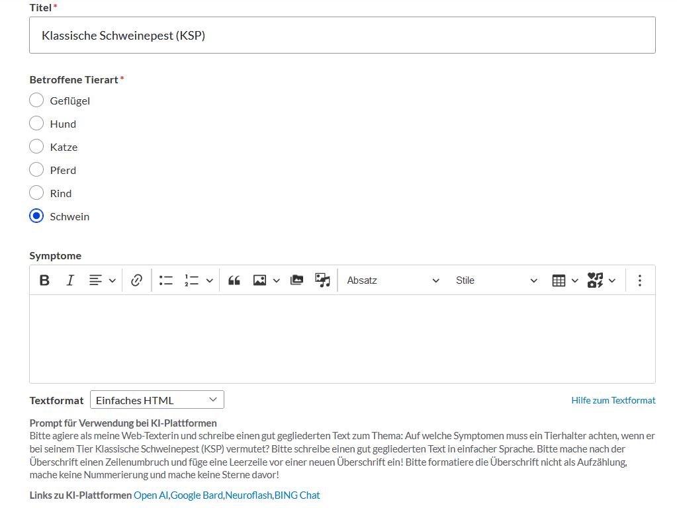677x508 pixels.
Task: Insert a numbered list
Action: tap(191, 280)
